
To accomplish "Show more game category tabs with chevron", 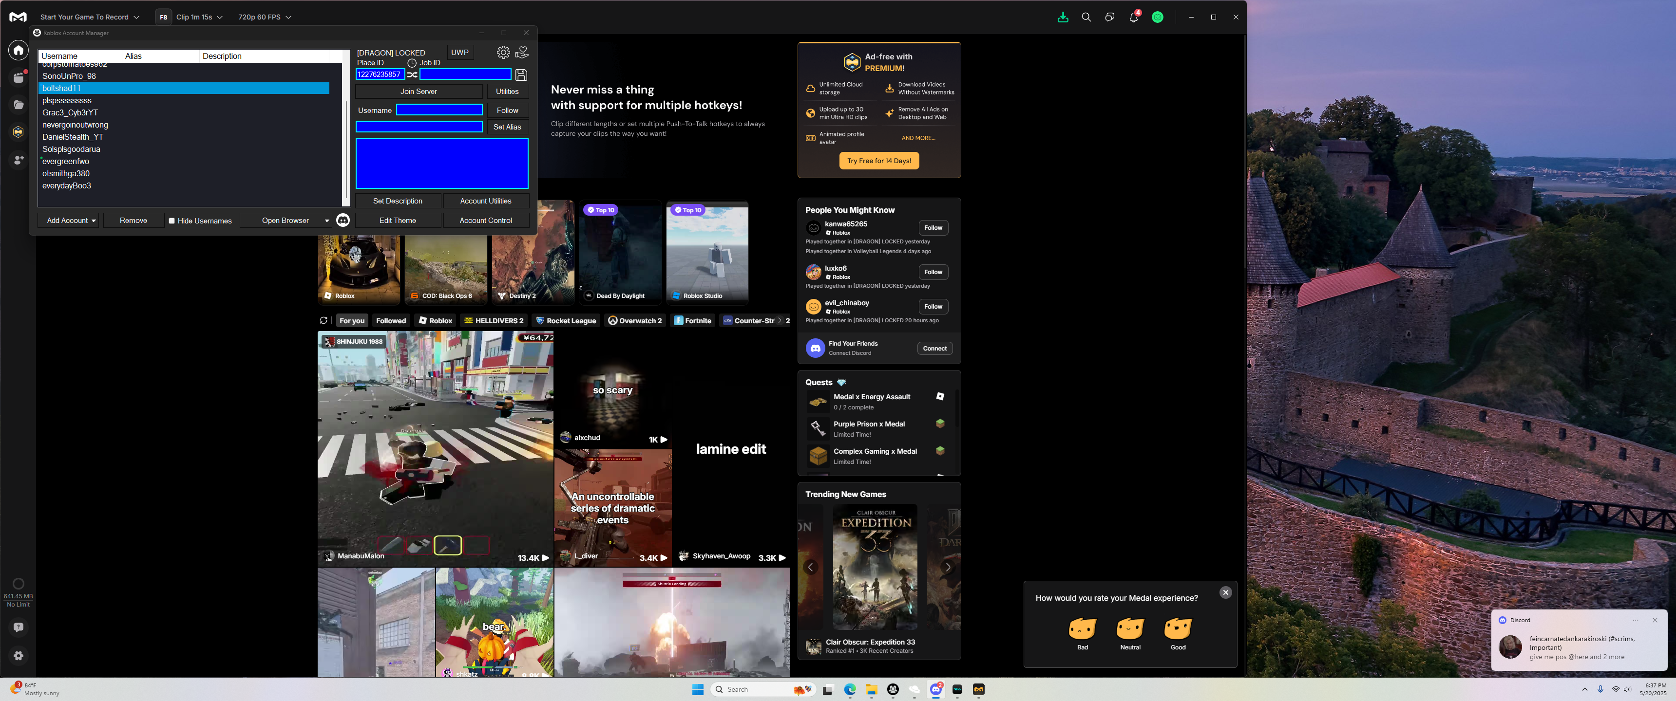I will 780,321.
